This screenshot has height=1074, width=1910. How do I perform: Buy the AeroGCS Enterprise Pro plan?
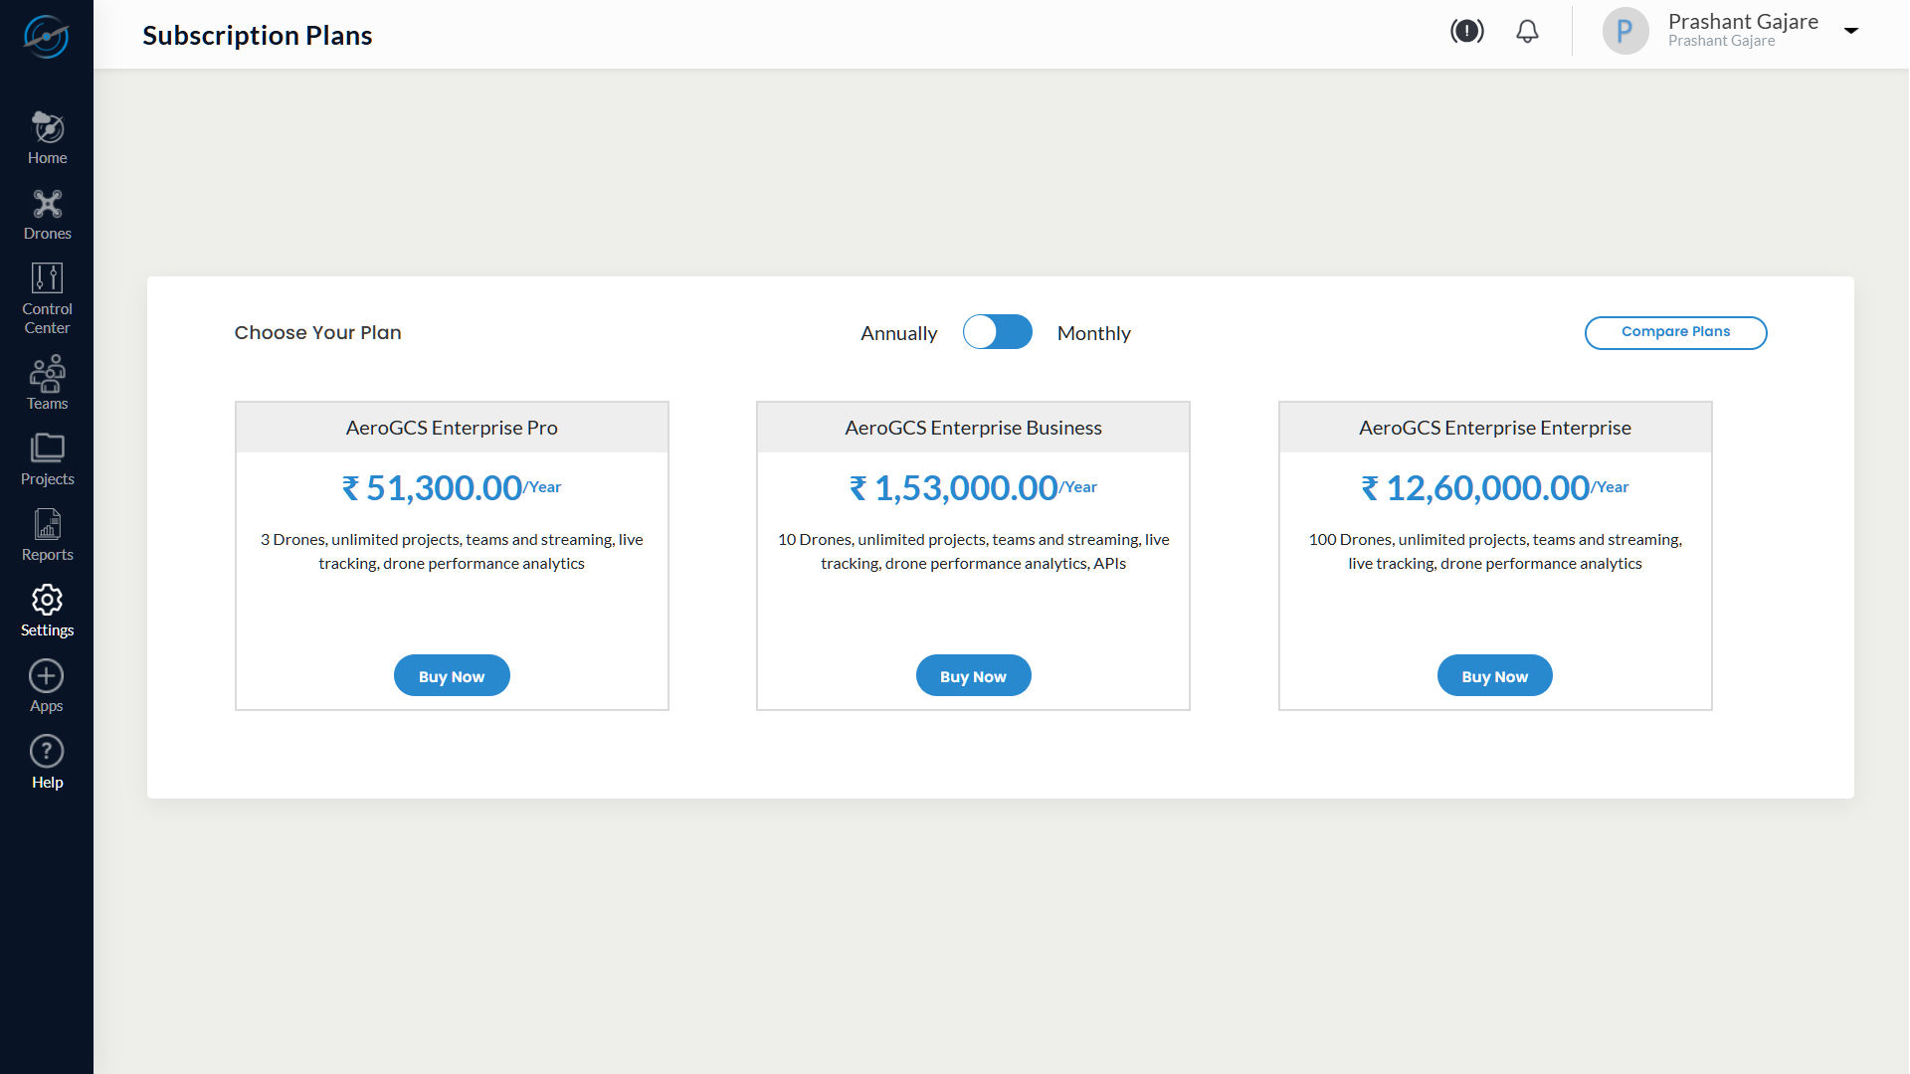(452, 676)
